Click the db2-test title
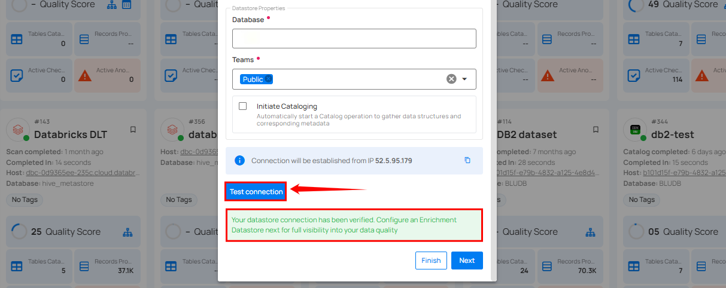The width and height of the screenshot is (726, 288). pyautogui.click(x=673, y=134)
